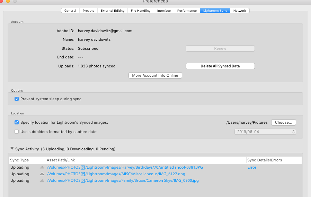The image size is (311, 197).
Task: Open the Presets tab
Action: tap(88, 11)
